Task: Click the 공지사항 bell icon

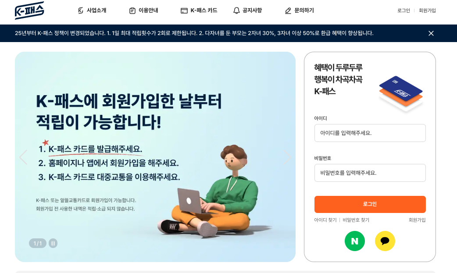Action: (x=236, y=11)
